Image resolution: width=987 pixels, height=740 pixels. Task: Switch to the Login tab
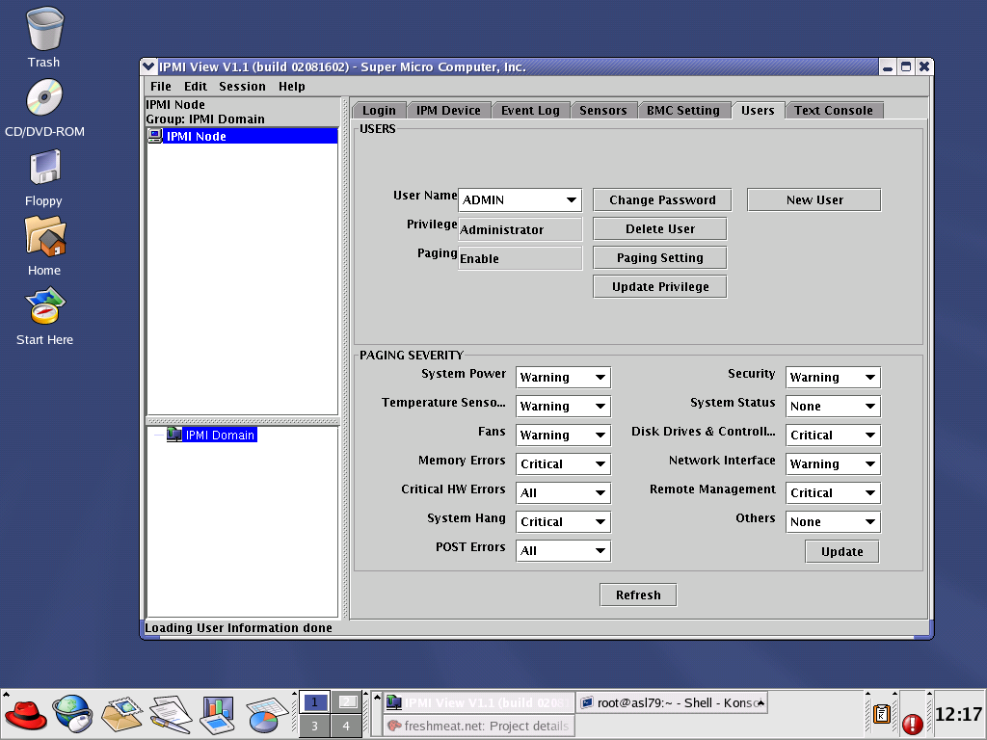tap(379, 110)
